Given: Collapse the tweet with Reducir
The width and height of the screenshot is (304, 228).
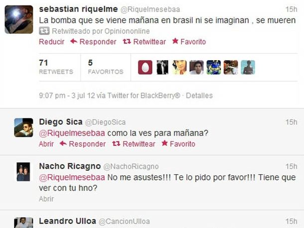Looking at the screenshot, I should [51, 42].
